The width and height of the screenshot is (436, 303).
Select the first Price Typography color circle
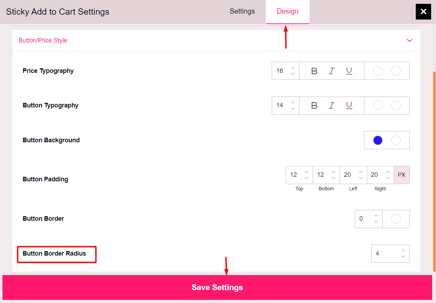[x=378, y=71]
